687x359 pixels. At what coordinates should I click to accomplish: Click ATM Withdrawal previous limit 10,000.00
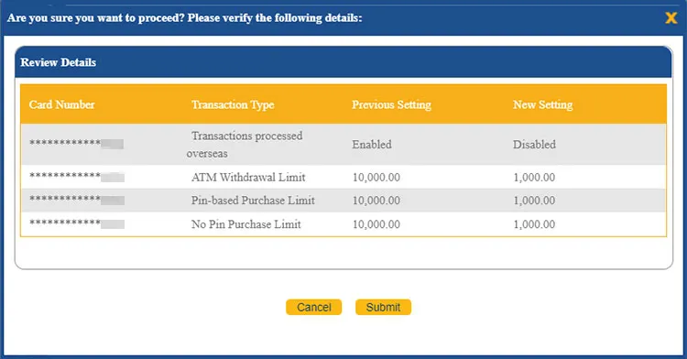pos(376,178)
